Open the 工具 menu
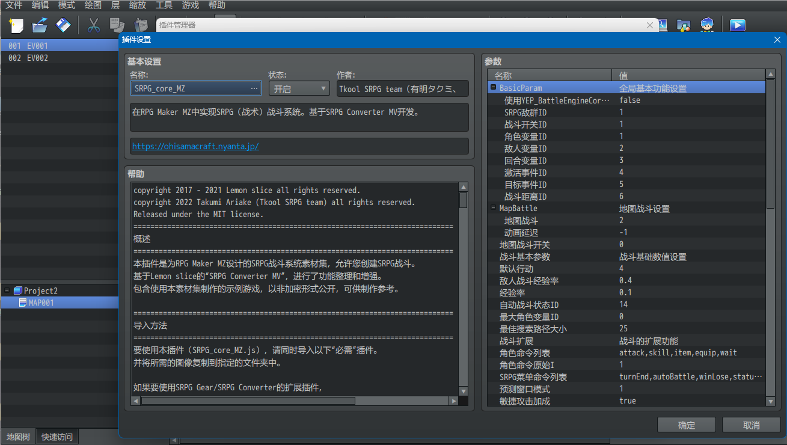This screenshot has width=787, height=445. [x=164, y=5]
